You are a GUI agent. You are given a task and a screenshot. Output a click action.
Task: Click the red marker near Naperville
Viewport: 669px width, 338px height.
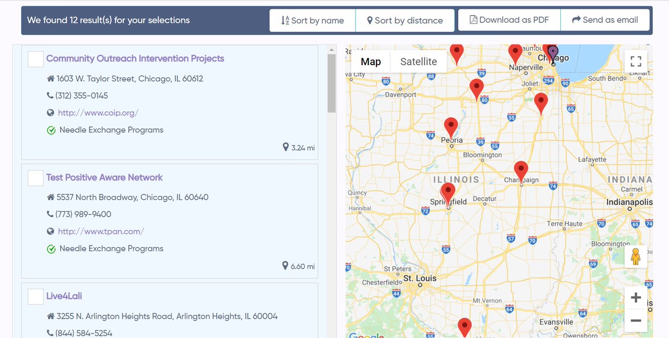(516, 55)
